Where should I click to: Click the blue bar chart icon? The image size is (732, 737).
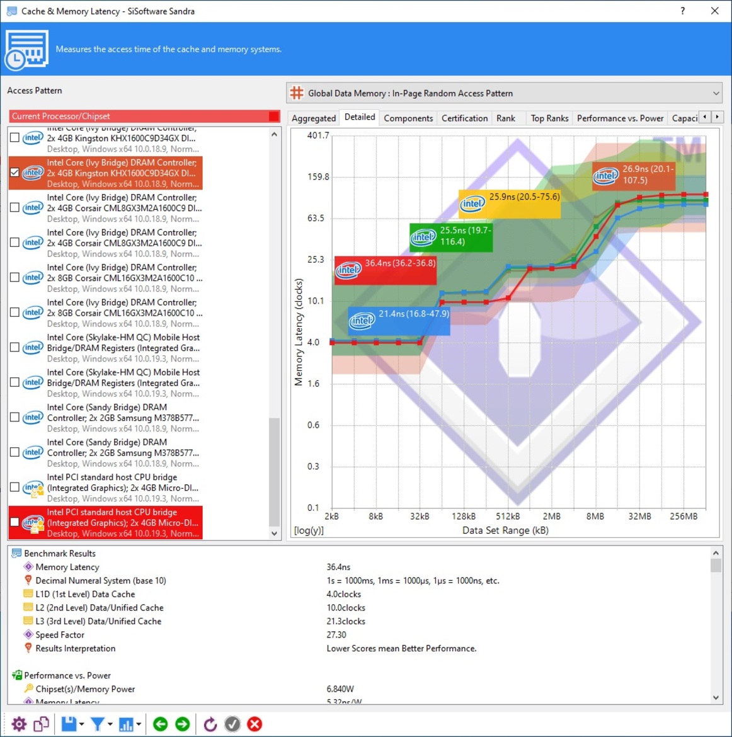(126, 724)
